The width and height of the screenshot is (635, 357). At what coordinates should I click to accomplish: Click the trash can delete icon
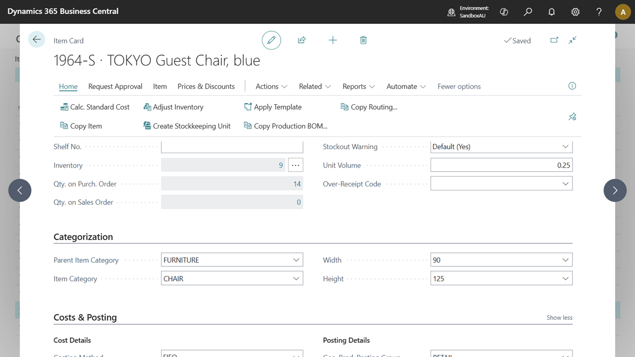click(363, 40)
